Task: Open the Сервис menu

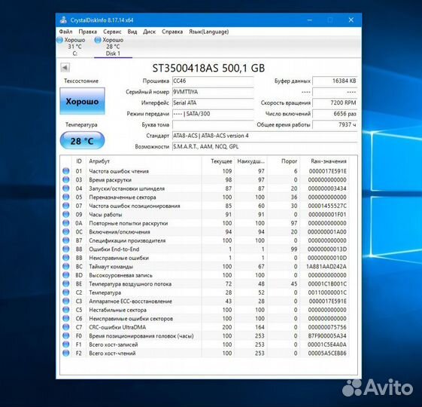Action: point(112,32)
